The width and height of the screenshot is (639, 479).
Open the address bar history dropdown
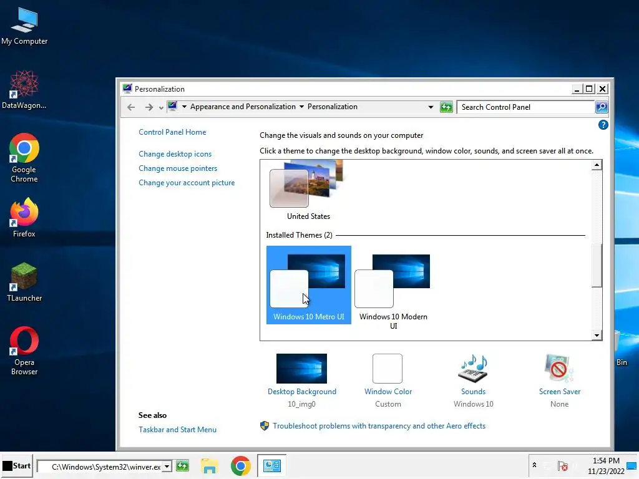tap(431, 107)
